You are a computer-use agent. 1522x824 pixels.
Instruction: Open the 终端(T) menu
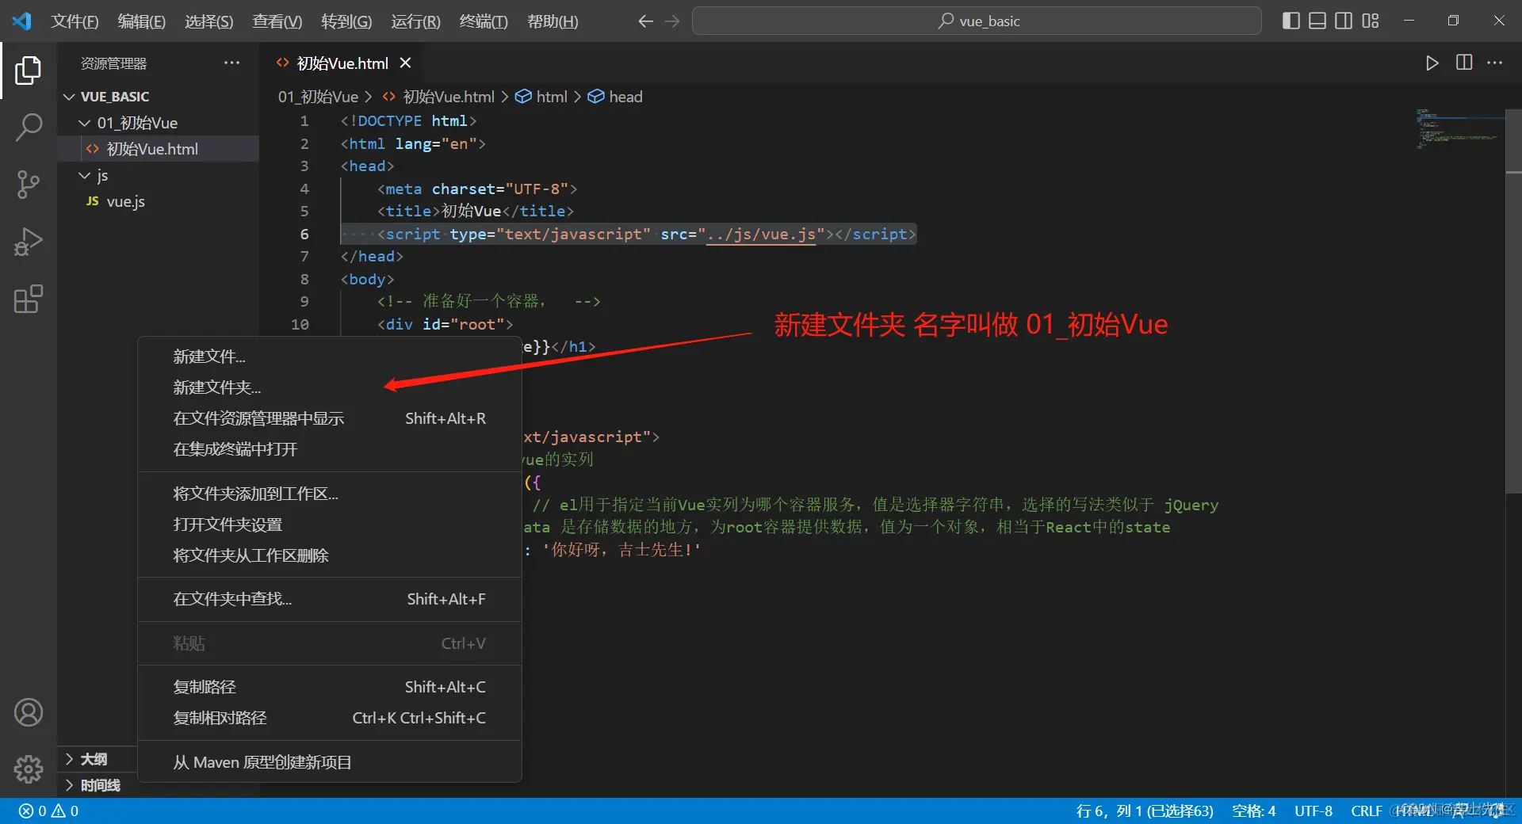pos(484,21)
